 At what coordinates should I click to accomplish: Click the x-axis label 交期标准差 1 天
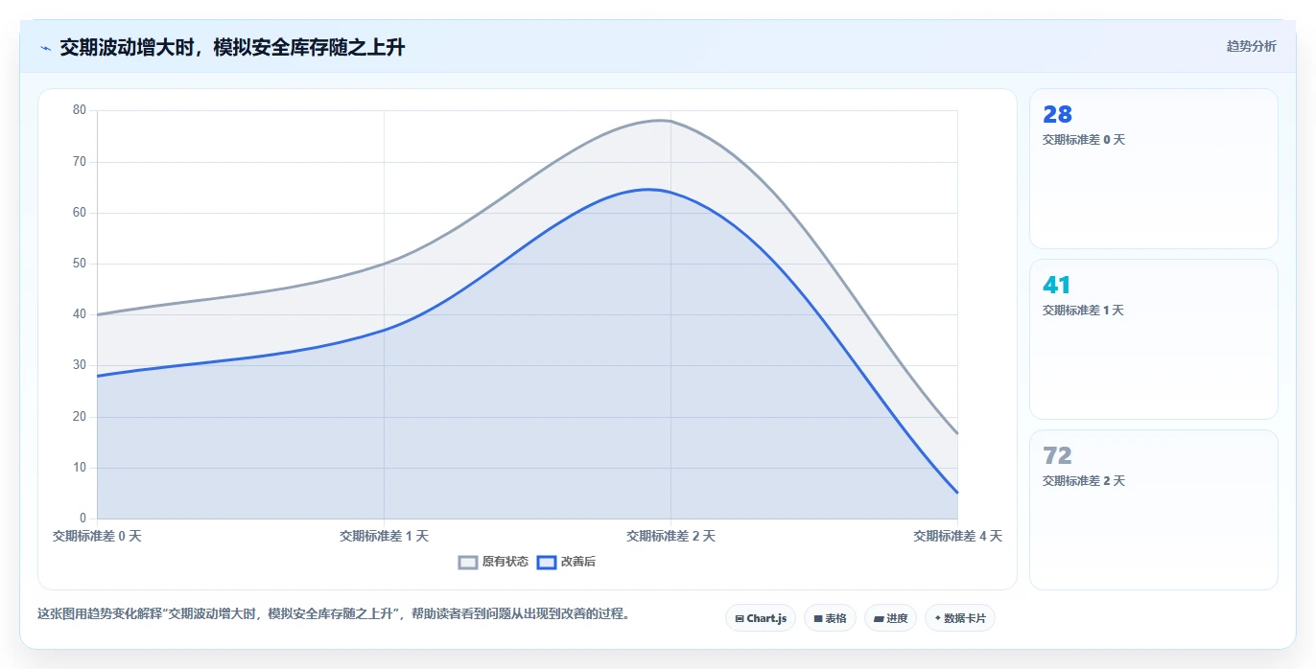click(x=384, y=537)
